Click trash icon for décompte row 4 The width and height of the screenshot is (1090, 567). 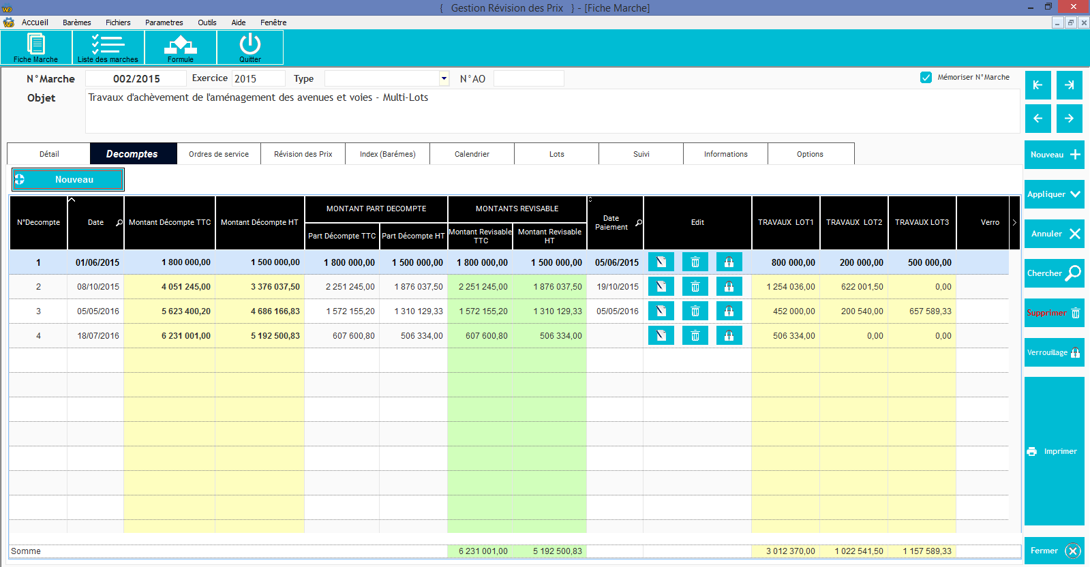click(x=695, y=336)
